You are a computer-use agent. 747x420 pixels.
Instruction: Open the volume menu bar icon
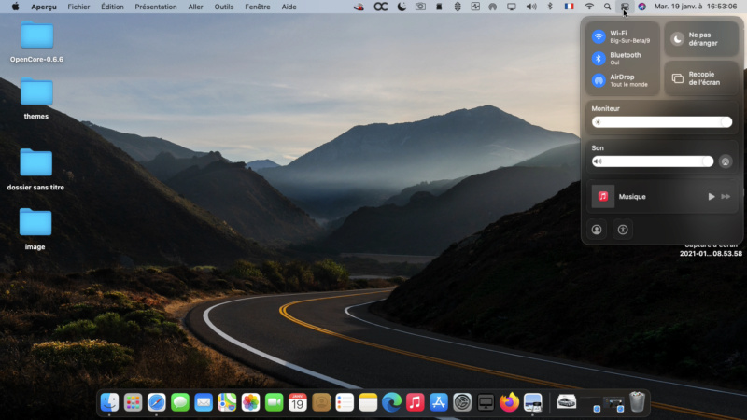[x=530, y=7]
